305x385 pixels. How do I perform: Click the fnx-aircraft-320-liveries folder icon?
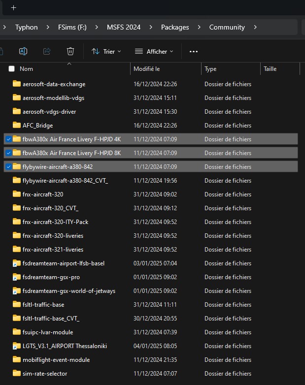(16, 235)
